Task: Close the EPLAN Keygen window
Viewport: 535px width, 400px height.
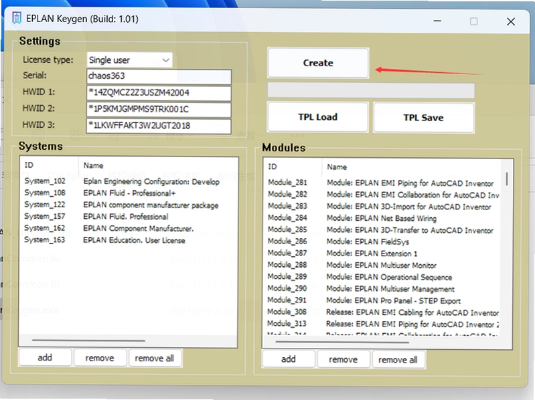Action: (511, 22)
